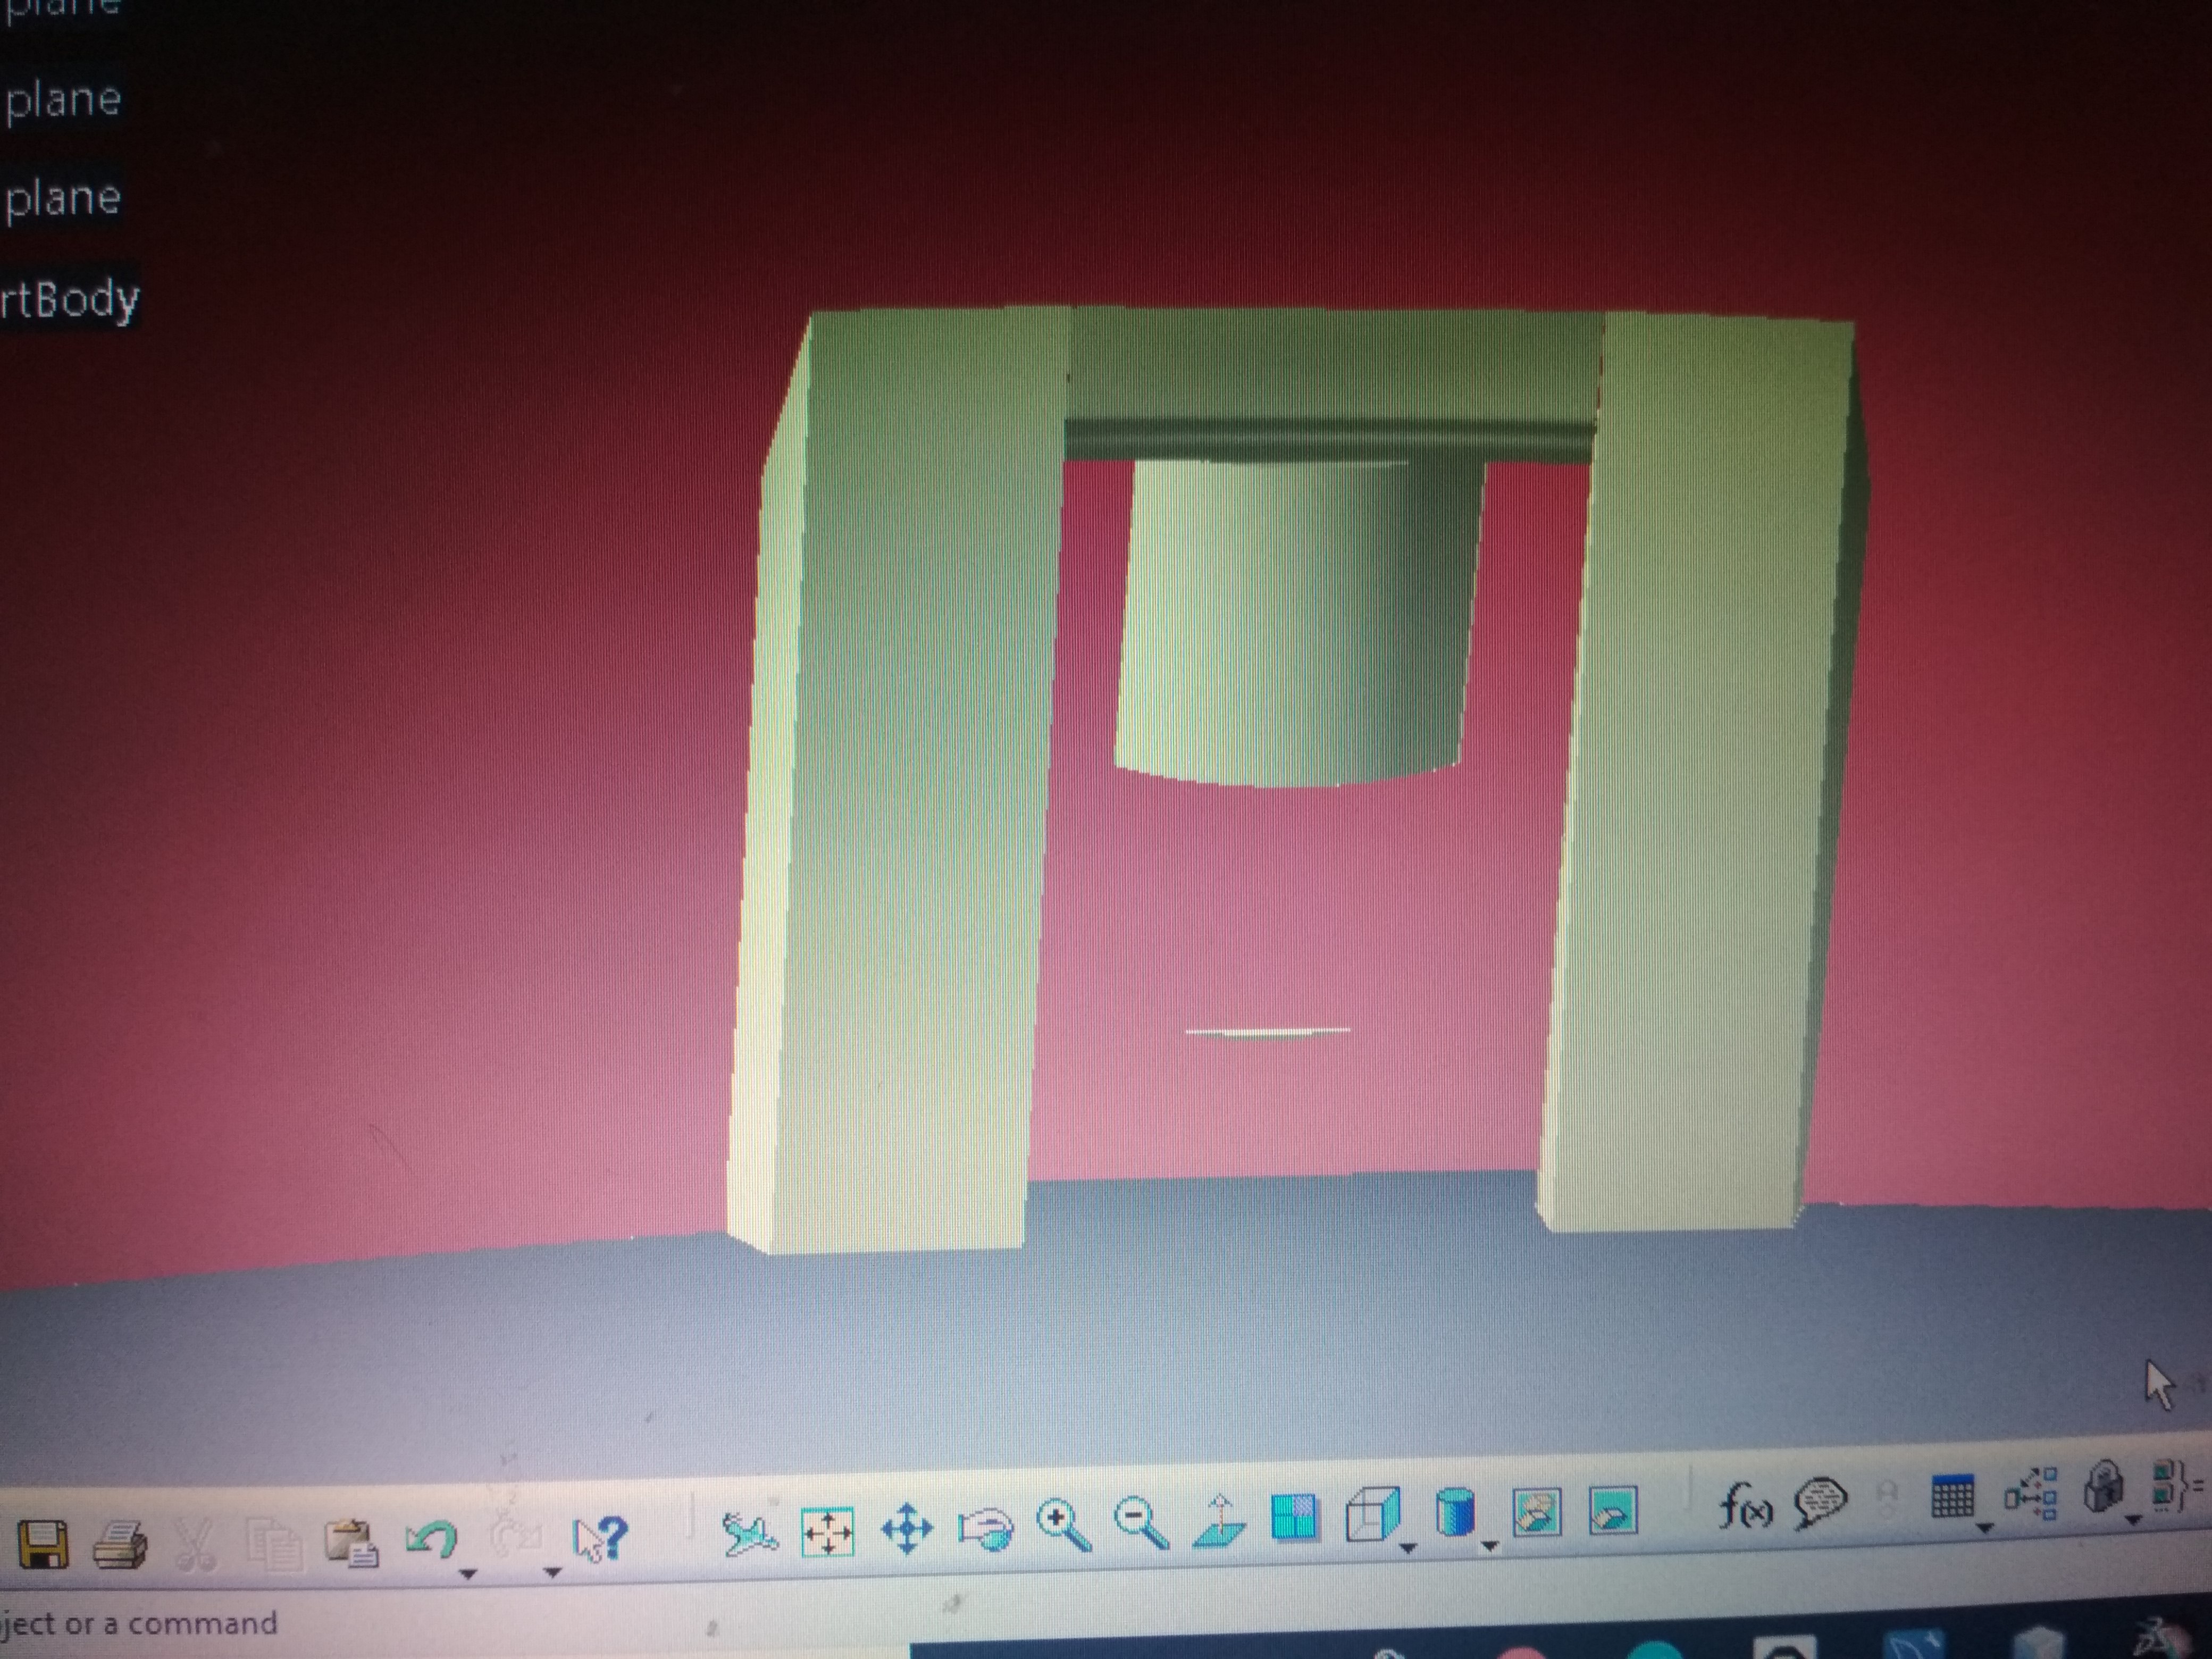
Task: Open the Formula f(x) tool
Action: 1745,1505
